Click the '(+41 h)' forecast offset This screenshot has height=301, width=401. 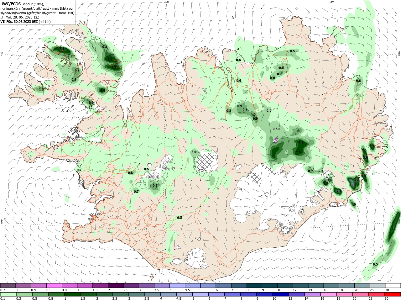tap(45, 22)
